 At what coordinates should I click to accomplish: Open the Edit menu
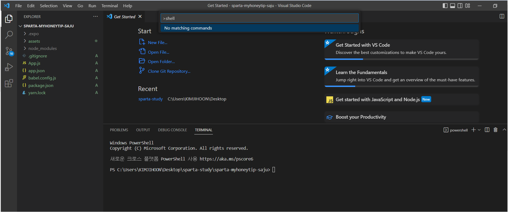31,6
